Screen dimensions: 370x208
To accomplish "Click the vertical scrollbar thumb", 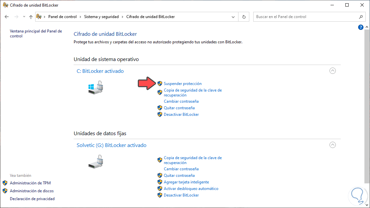I will [367, 106].
